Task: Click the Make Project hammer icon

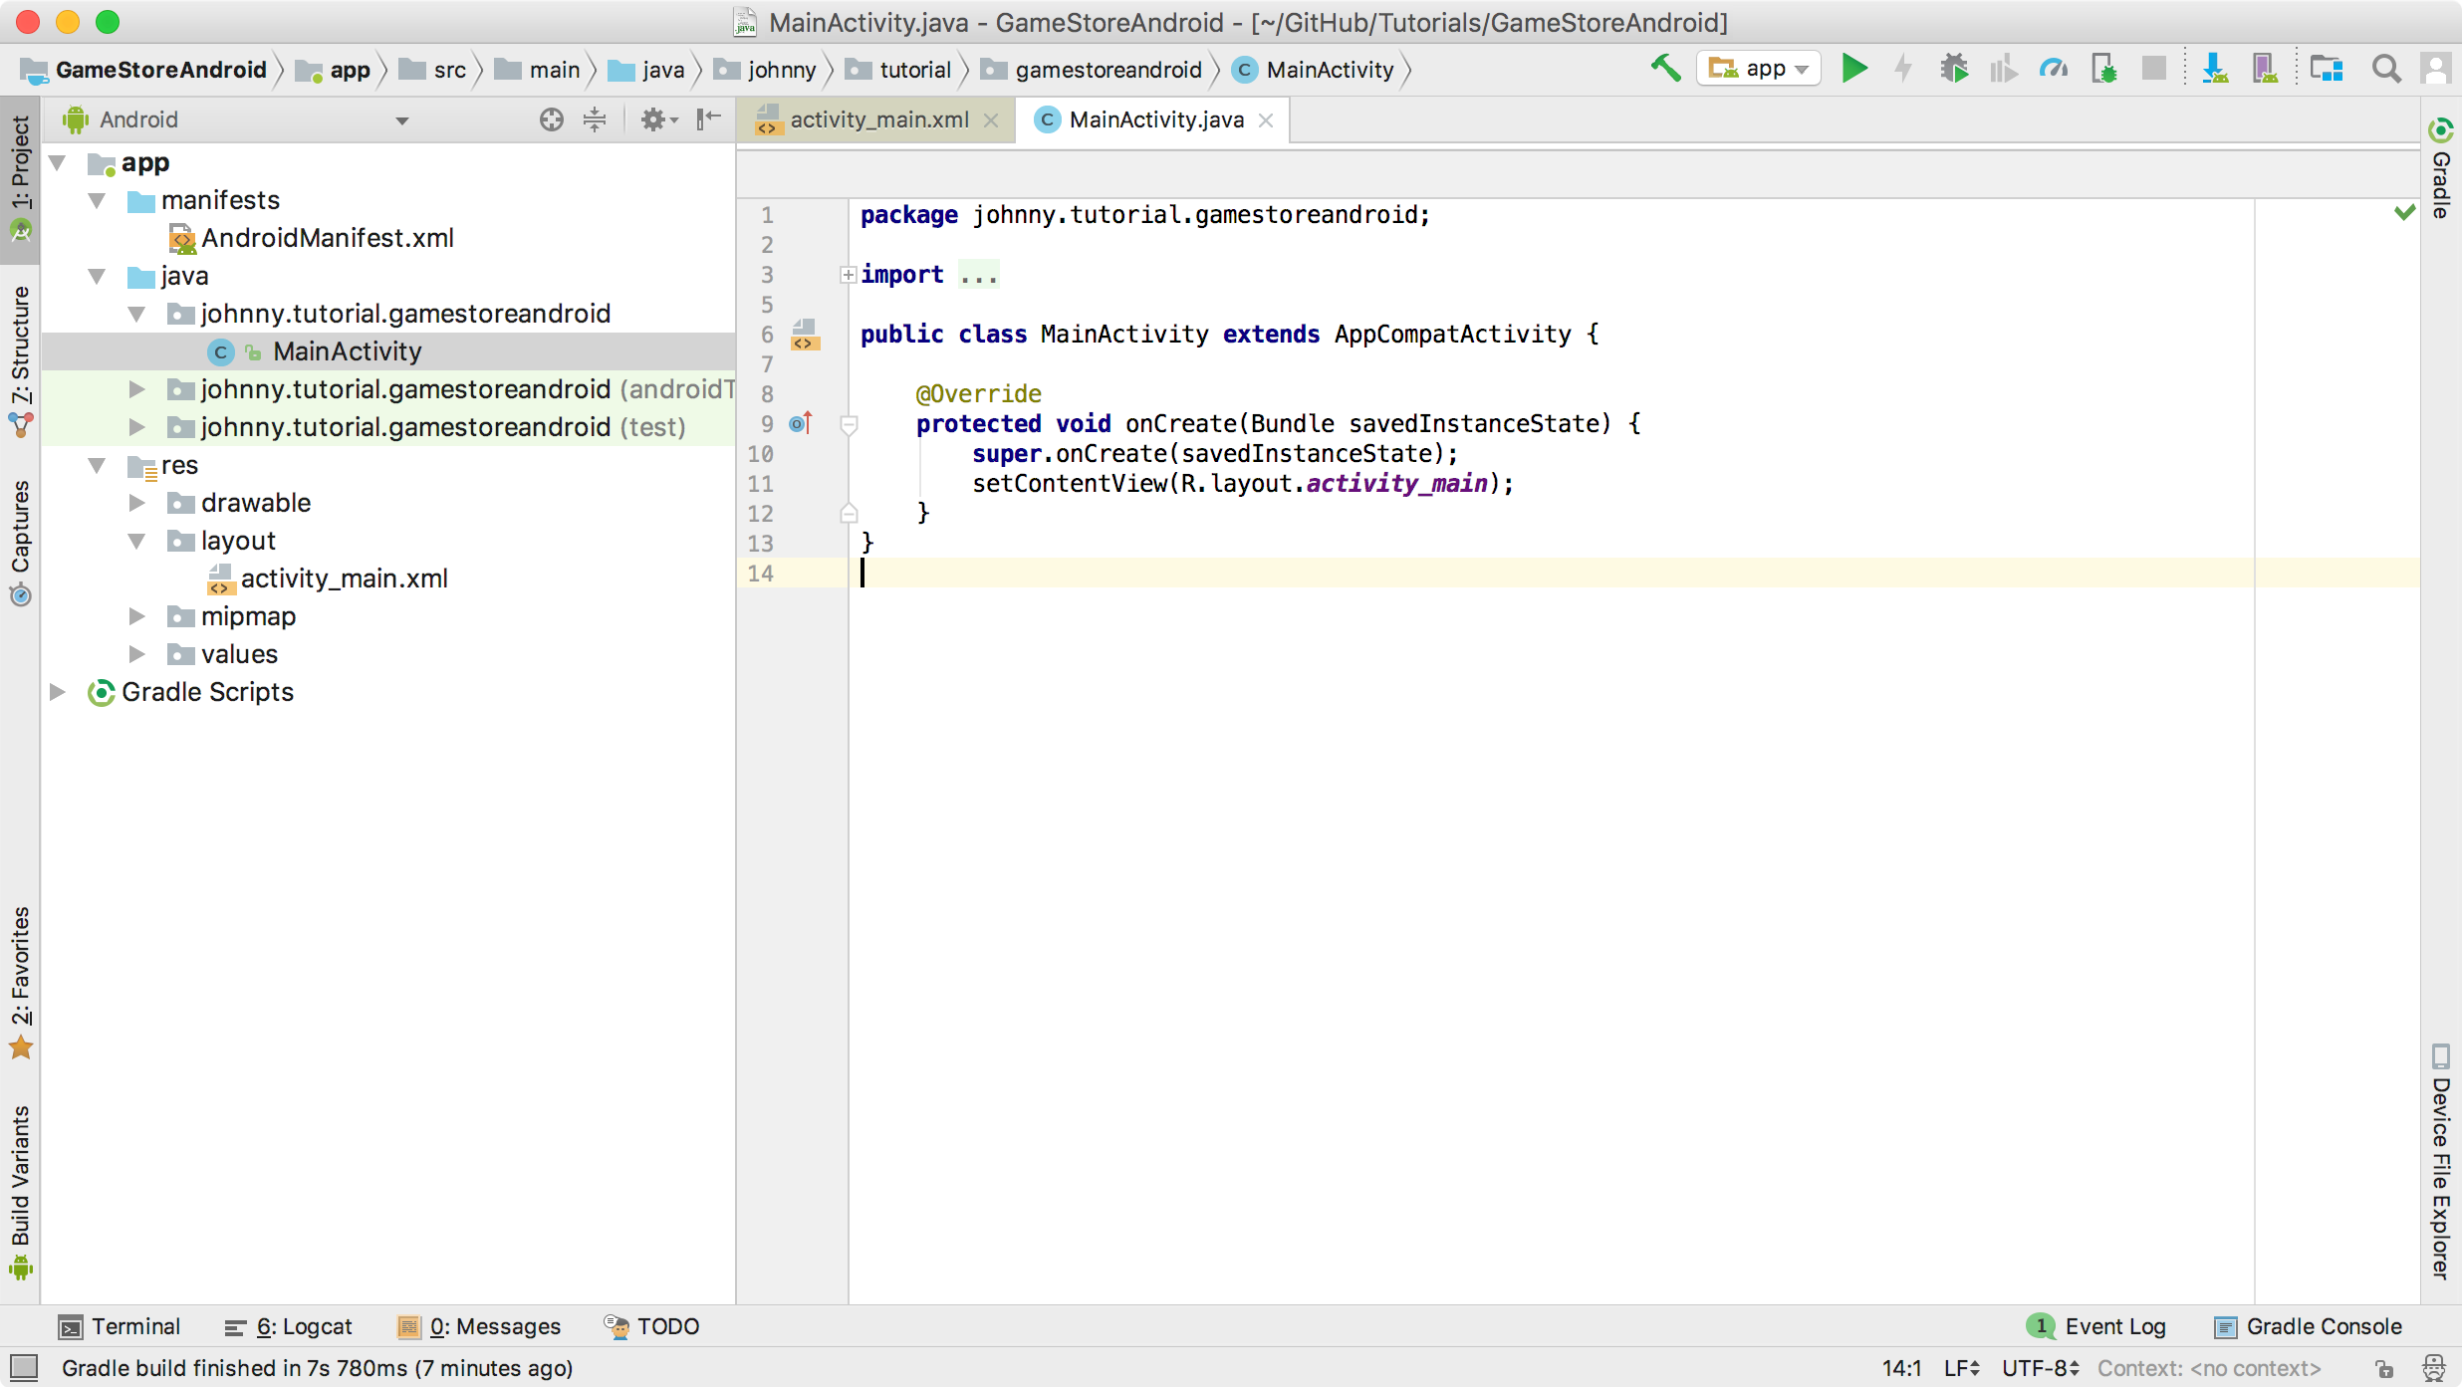Action: 1666,69
